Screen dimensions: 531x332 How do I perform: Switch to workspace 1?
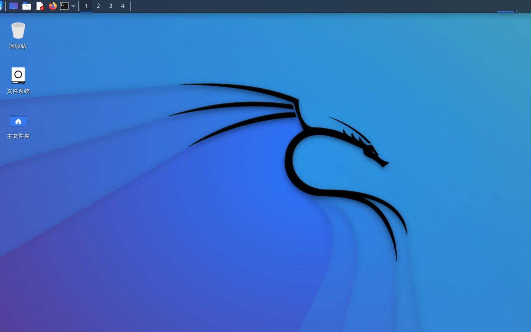point(86,6)
